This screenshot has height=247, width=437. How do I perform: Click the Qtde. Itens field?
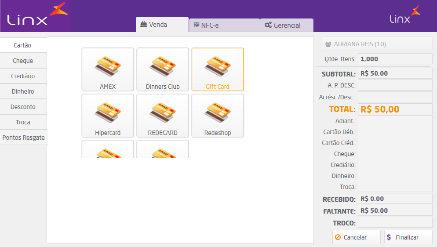(395, 59)
